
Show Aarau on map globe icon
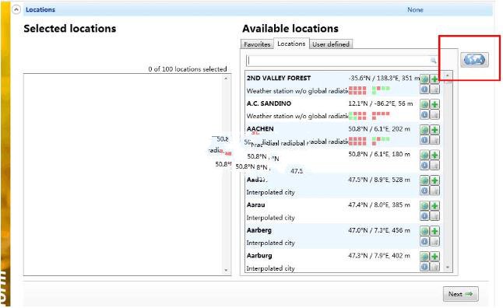pos(424,206)
